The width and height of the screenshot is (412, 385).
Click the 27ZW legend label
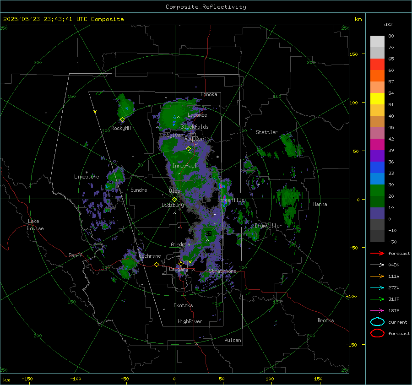(x=394, y=288)
